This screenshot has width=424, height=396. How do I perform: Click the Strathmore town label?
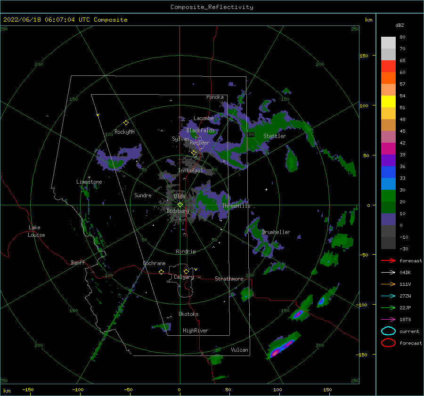coord(229,279)
